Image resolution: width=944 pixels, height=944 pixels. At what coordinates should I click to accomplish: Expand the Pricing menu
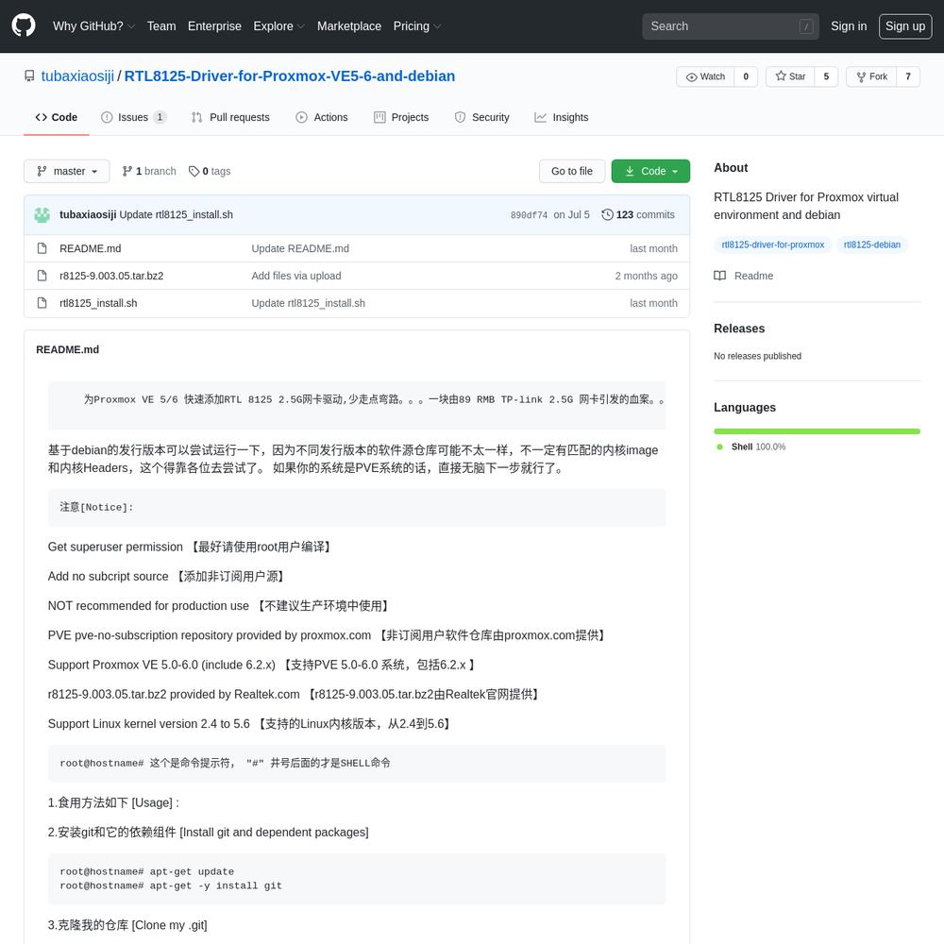tap(416, 25)
